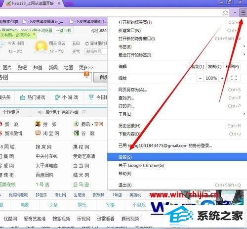Select the hao123 tab title
Viewport: 247px width, 229px height.
[x=33, y=3]
